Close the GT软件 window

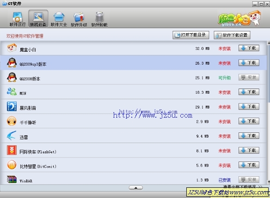267,4
